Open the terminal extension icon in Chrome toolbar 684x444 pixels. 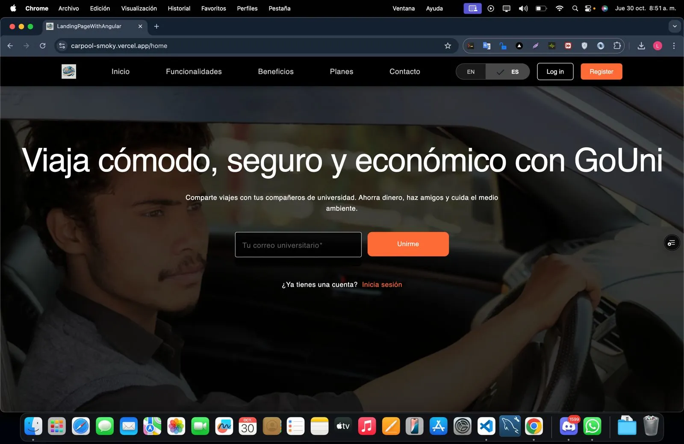point(470,46)
